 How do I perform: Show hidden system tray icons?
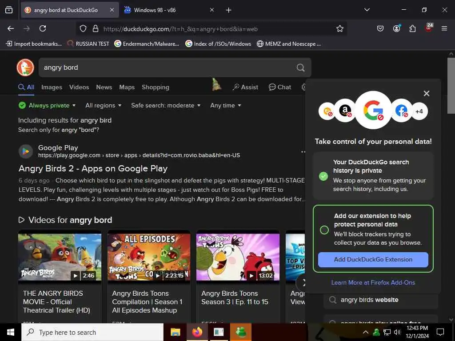[x=366, y=332]
